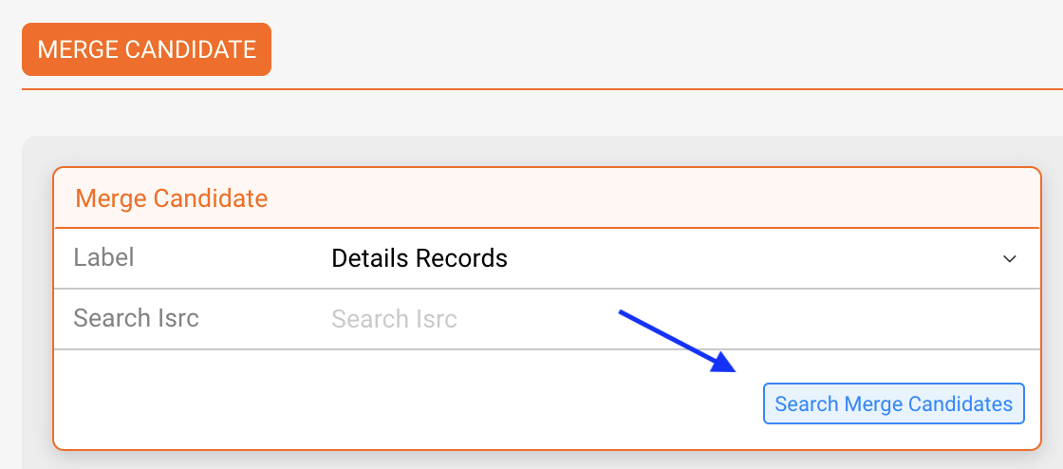Open the Label dropdown showing Details Records
The width and height of the screenshot is (1063, 469).
[675, 258]
